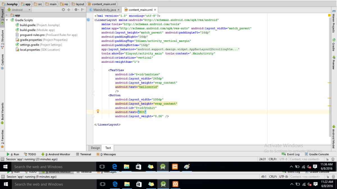Open the Context selector in the 24:31 status bar
Image resolution: width=337 pixels, height=189 pixels.
coord(305,159)
